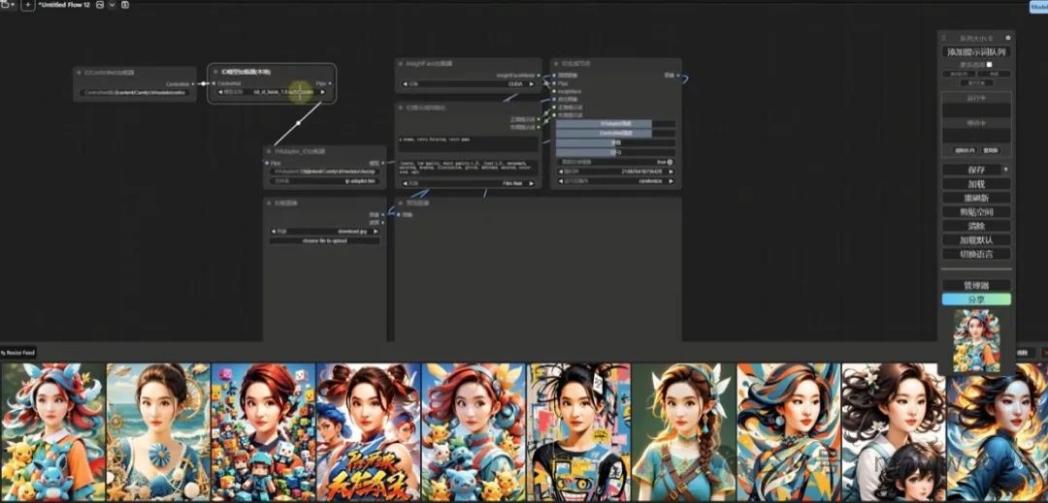Viewport: 1048px width, 503px height.
Task: Click previous arrow of download.jpg image combo
Action: 274,231
